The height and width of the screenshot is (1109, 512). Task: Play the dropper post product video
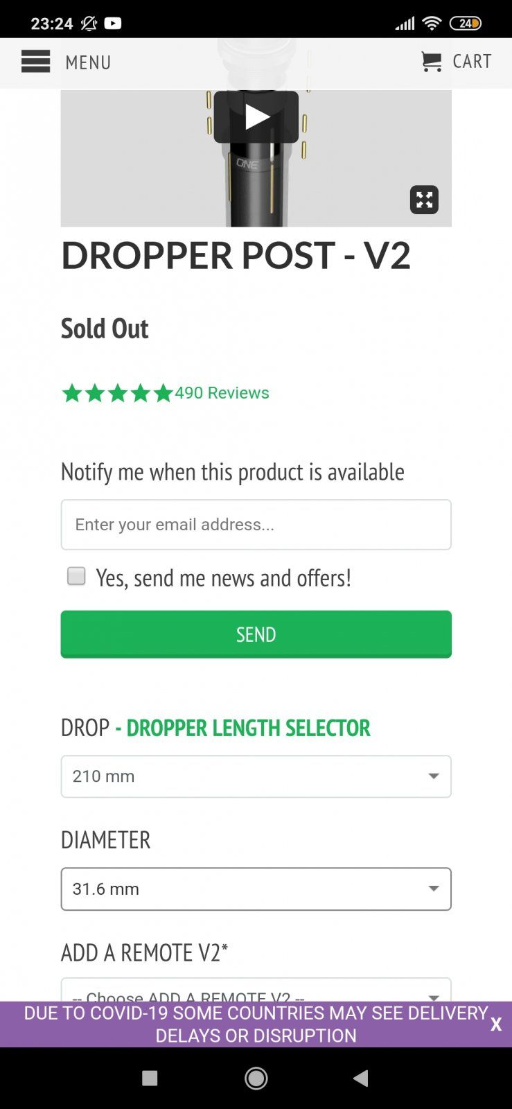256,117
